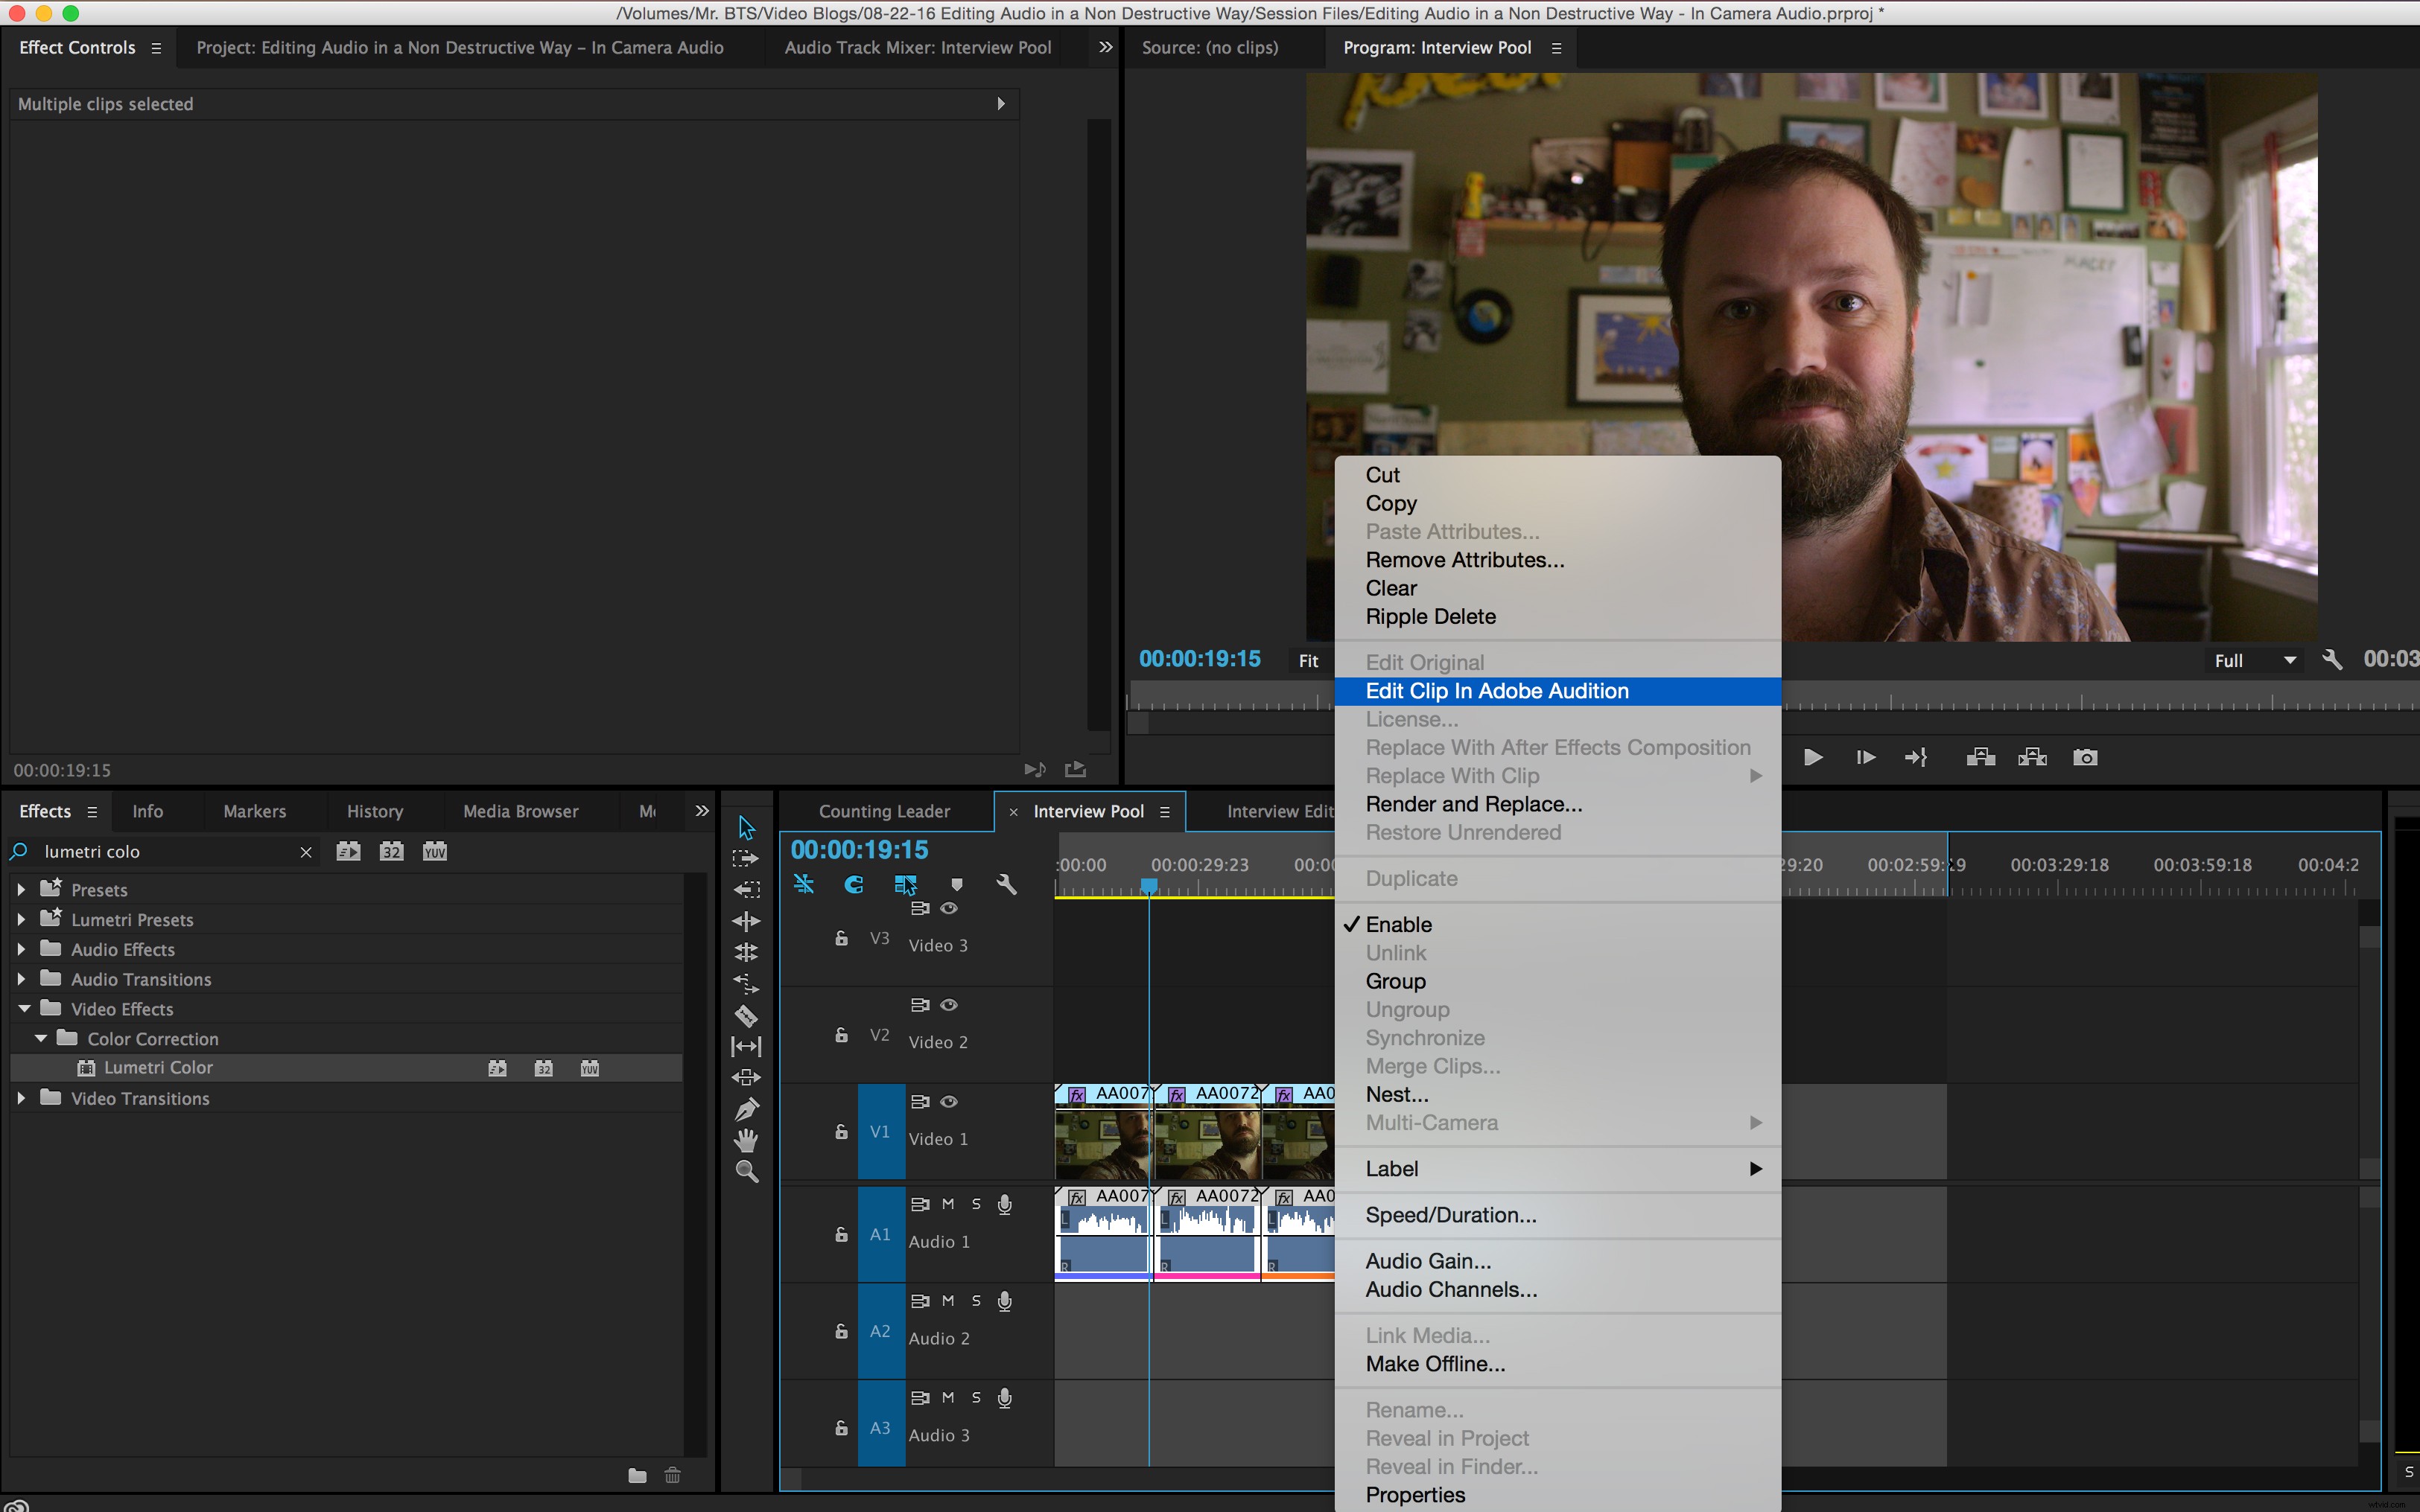This screenshot has width=2420, height=1512.
Task: Choose Edit Clip In Adobe Audition
Action: coord(1498,691)
